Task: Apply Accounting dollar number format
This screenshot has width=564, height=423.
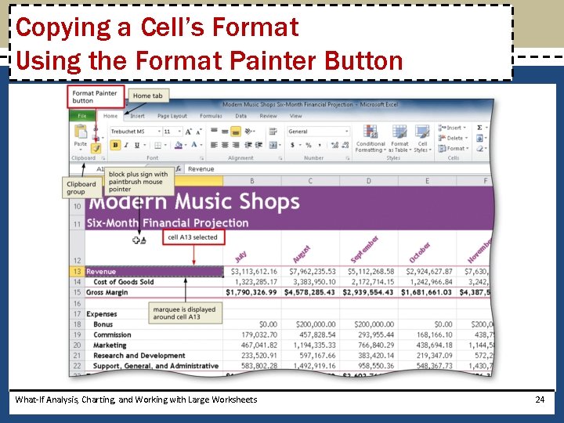Action: pyautogui.click(x=292, y=145)
